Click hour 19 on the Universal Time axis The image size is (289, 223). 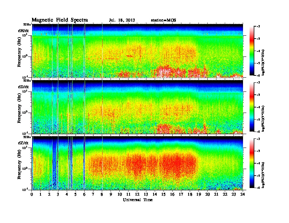pos(199,195)
